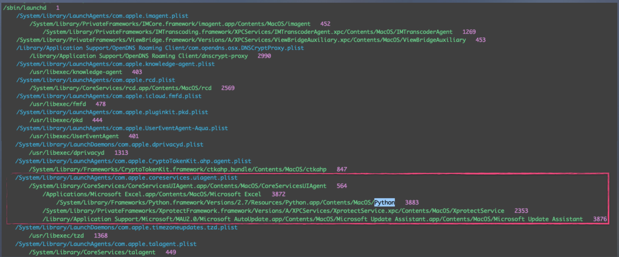Screen dimensions: 619x257
Task: Select the IMTranscoderAgent executable path
Action: [x=248, y=32]
